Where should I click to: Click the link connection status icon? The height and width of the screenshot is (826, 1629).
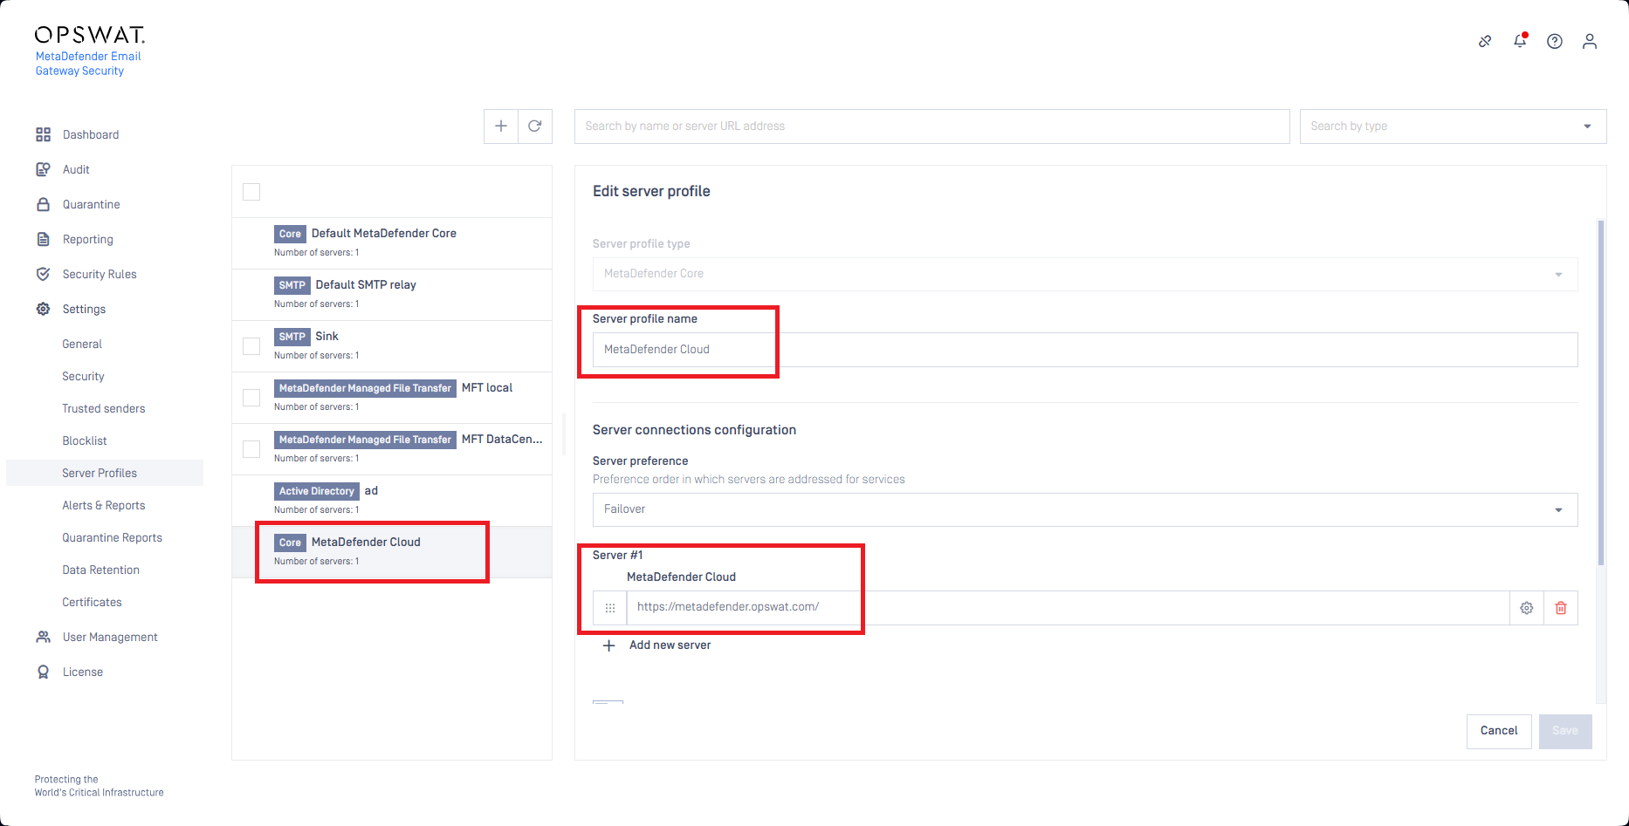pos(1485,41)
